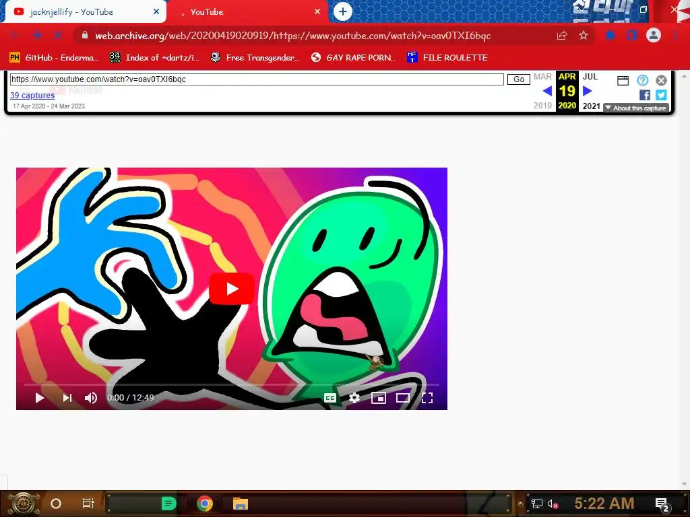Share this page from the address bar
690x517 pixels.
tap(561, 36)
